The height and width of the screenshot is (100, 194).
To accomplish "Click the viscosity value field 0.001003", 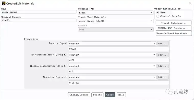I will coord(118,83).
